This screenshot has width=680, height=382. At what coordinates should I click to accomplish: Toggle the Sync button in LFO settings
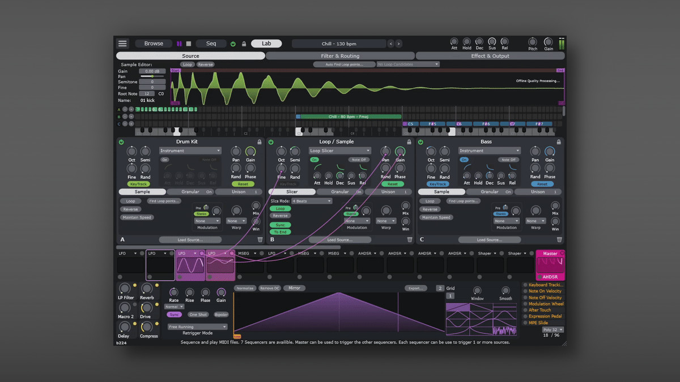click(x=174, y=315)
